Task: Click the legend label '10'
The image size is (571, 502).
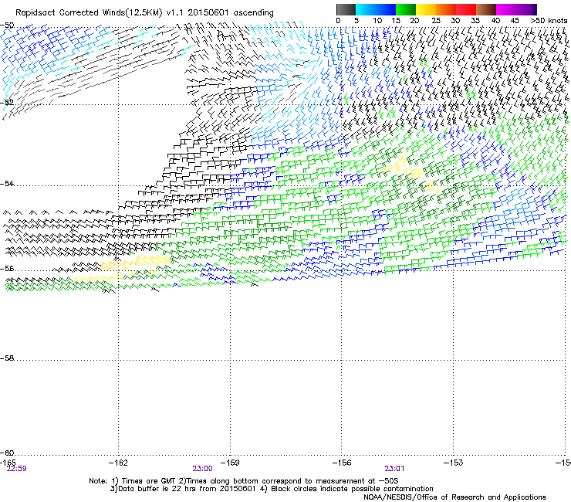Action: [377, 21]
